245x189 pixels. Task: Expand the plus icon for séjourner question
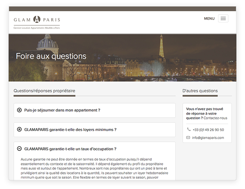click(19, 110)
